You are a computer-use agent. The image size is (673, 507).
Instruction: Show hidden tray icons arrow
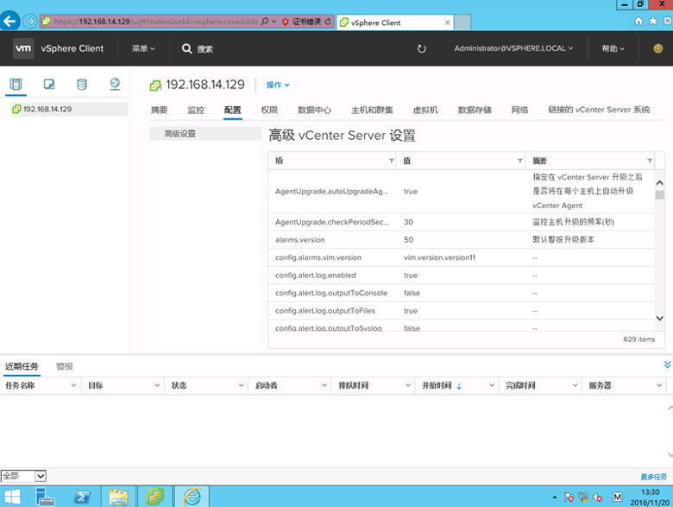click(555, 497)
